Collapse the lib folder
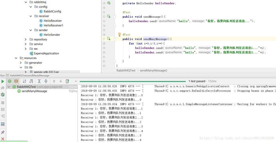Screen dimensions: 276x142 point(21,67)
